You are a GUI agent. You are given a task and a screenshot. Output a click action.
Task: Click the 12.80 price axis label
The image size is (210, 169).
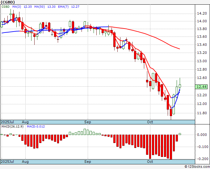[x=202, y=69]
